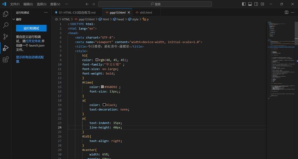Open the 文件(F) menu
Image resolution: width=298 pixels, height=159 pixels.
pyautogui.click(x=15, y=4)
